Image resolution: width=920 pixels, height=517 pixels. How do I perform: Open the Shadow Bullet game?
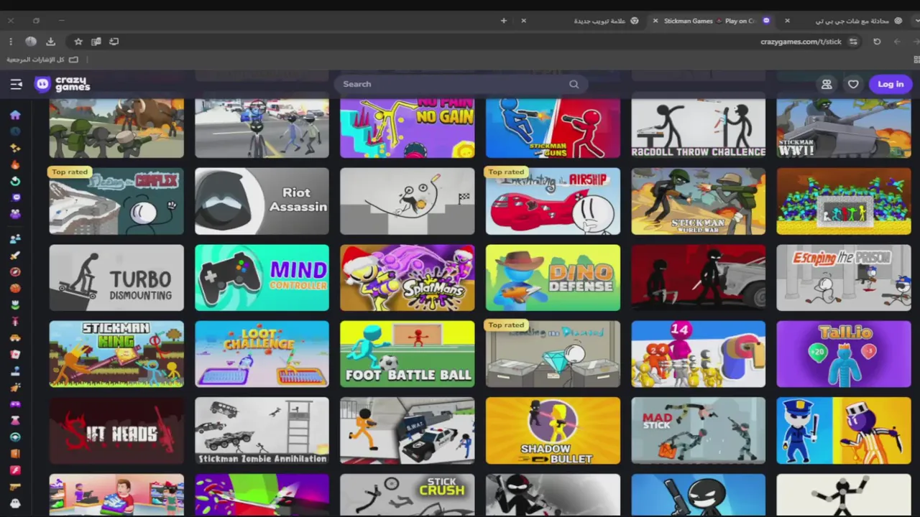553,431
